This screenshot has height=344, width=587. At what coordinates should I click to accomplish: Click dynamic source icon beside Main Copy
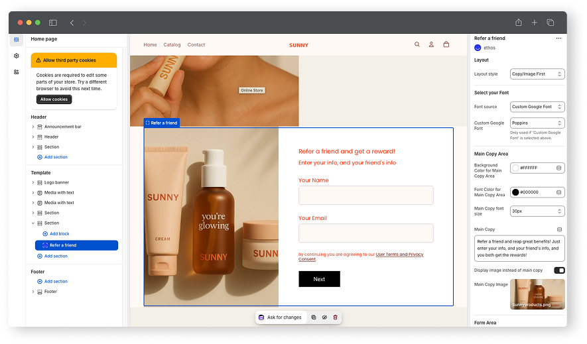(559, 229)
